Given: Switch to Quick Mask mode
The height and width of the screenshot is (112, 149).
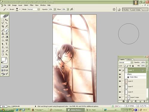Looking at the screenshot, I should click(7, 66).
